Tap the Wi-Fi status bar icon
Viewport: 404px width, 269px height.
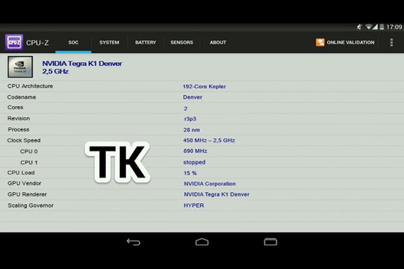(368, 27)
